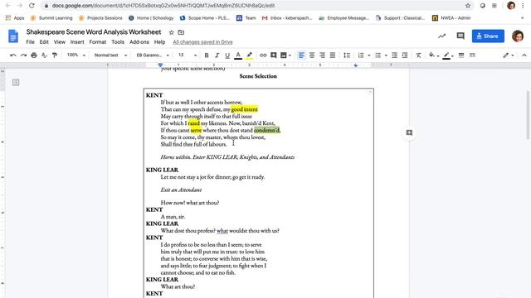Screen dimensions: 531x298
Task: Star this Shakespeare worksheet document
Action: 172,32
